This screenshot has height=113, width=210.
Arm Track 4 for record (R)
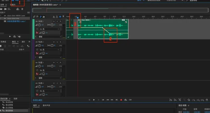tap(60, 83)
